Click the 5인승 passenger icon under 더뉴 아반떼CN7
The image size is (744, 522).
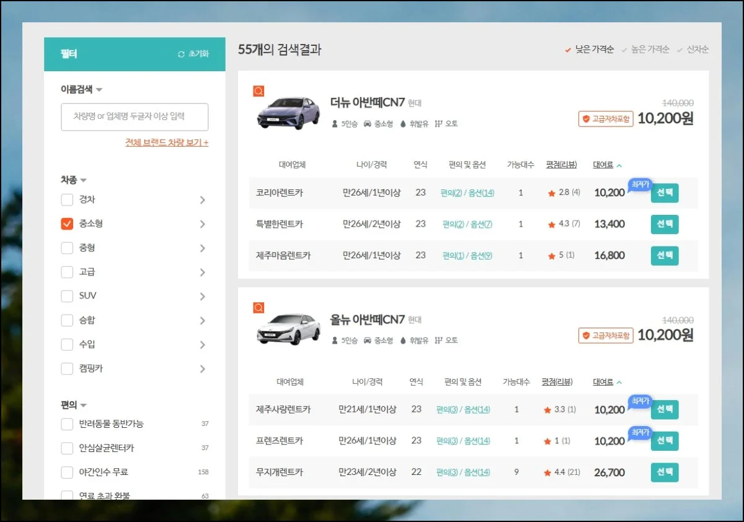tap(335, 123)
